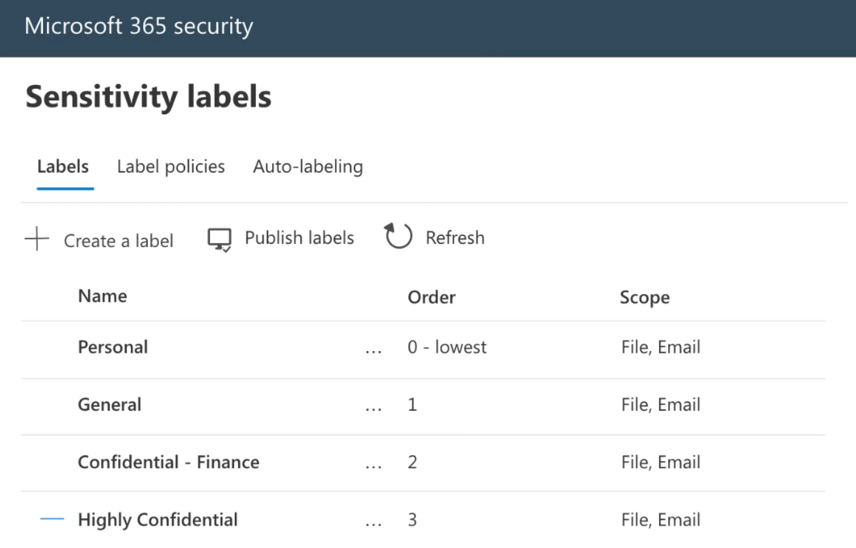
Task: Click the Publish labels text button
Action: [x=299, y=238]
